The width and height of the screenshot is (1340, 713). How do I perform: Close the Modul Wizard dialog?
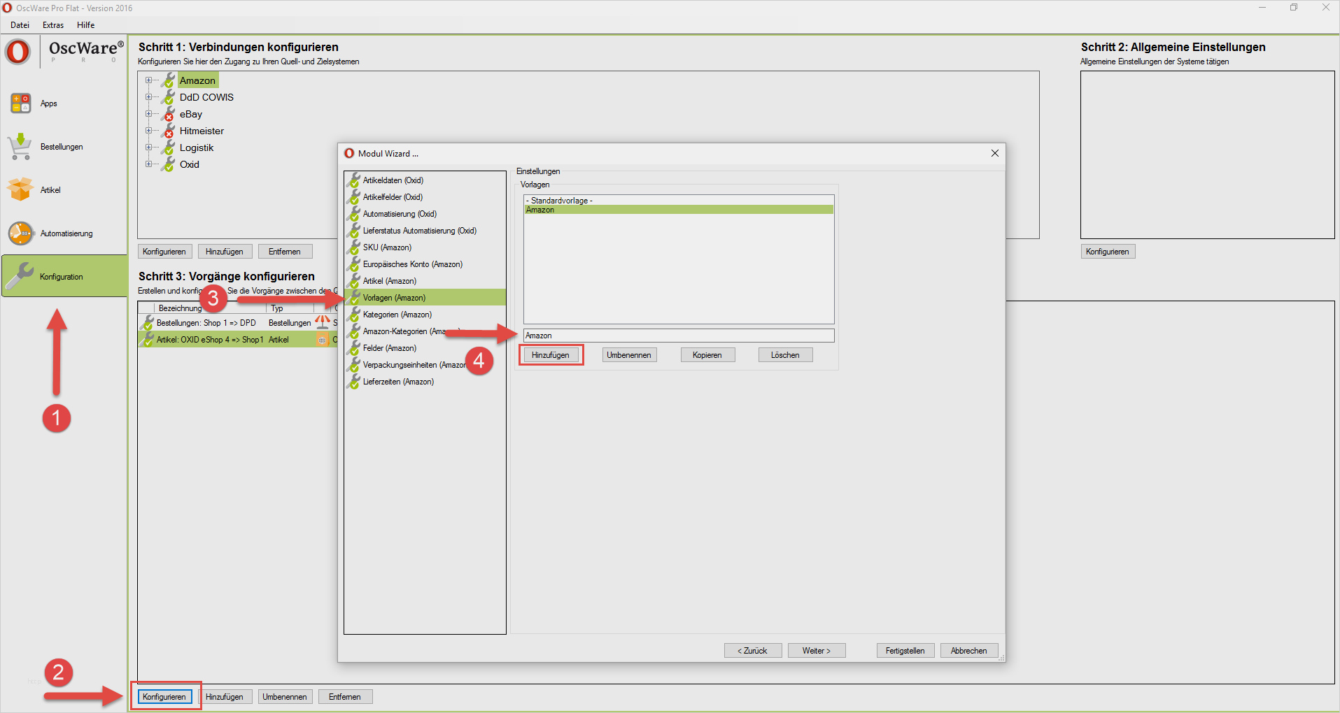point(994,153)
